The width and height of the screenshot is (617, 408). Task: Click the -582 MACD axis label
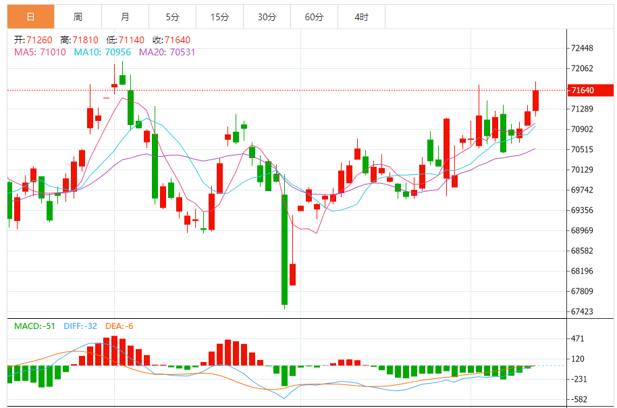coord(579,399)
